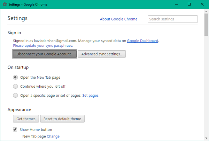The width and height of the screenshot is (209, 141).
Task: Click the Set pages link
Action: 90,95
